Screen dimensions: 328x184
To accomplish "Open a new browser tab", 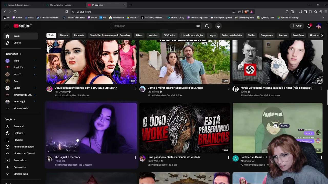I will pos(131,5).
